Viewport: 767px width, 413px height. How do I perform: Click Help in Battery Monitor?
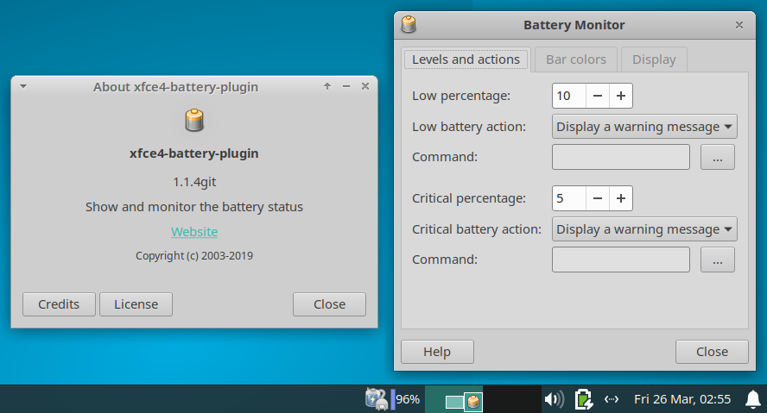(437, 352)
